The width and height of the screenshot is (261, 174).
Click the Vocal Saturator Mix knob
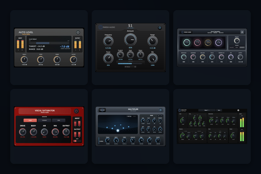(55, 132)
